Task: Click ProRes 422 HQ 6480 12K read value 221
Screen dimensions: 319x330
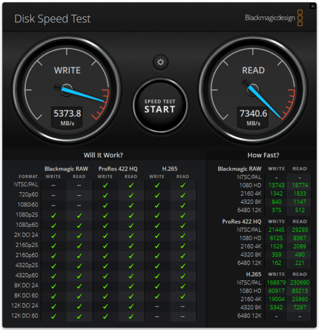Action: (300, 263)
